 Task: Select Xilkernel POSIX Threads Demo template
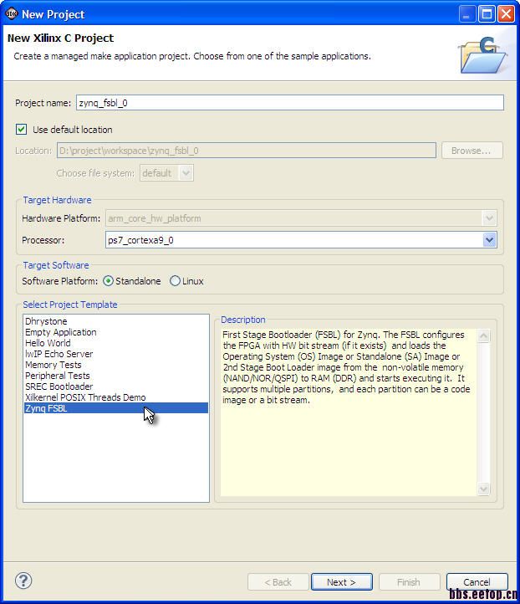(116, 397)
